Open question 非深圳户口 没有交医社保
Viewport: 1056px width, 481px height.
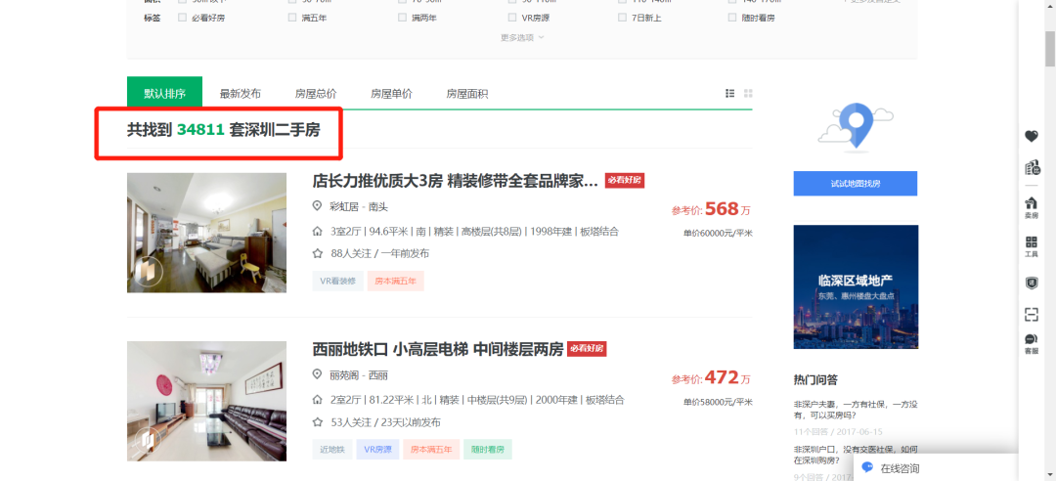(x=855, y=455)
